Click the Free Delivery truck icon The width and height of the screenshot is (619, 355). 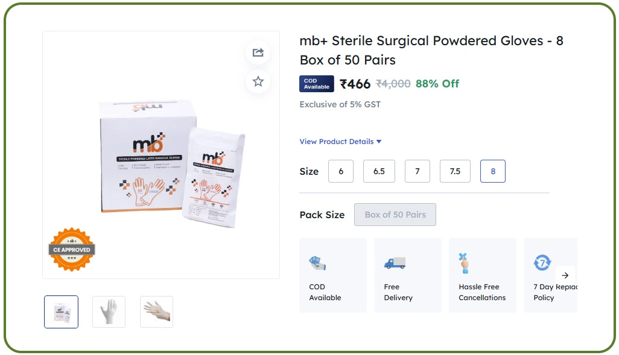tap(394, 263)
